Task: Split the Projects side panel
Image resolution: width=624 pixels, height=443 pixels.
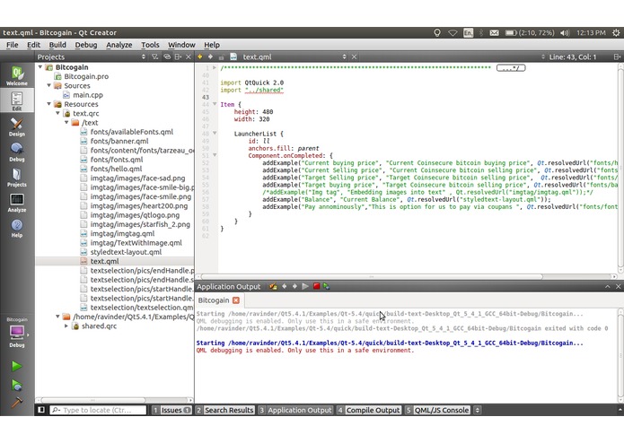Action: point(178,56)
